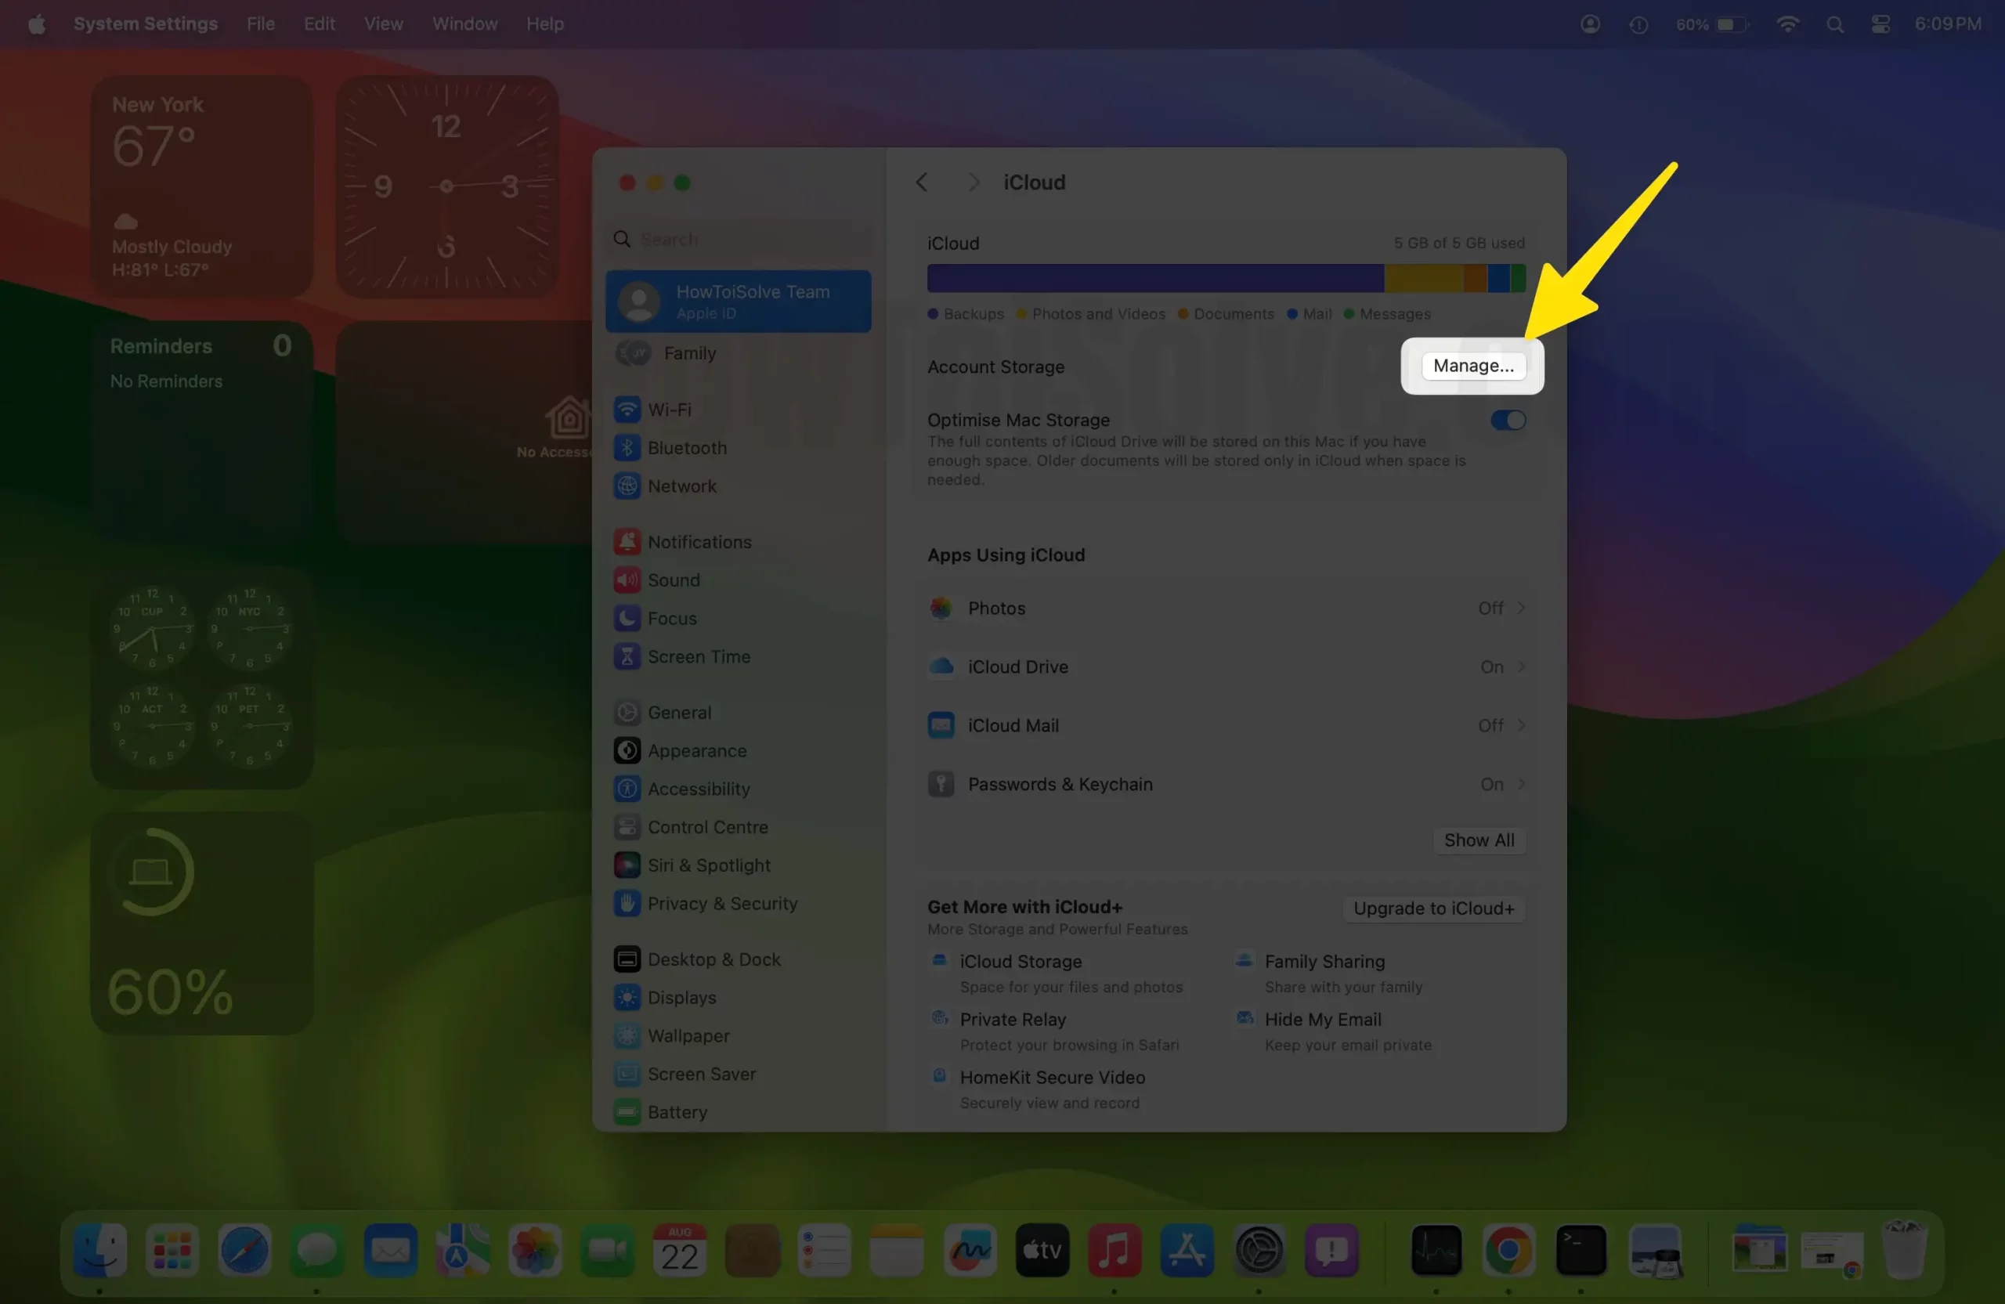Click the Reminders widget
The height and width of the screenshot is (1304, 2005).
click(x=202, y=432)
